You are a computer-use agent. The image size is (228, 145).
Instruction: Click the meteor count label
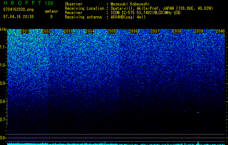(51, 11)
